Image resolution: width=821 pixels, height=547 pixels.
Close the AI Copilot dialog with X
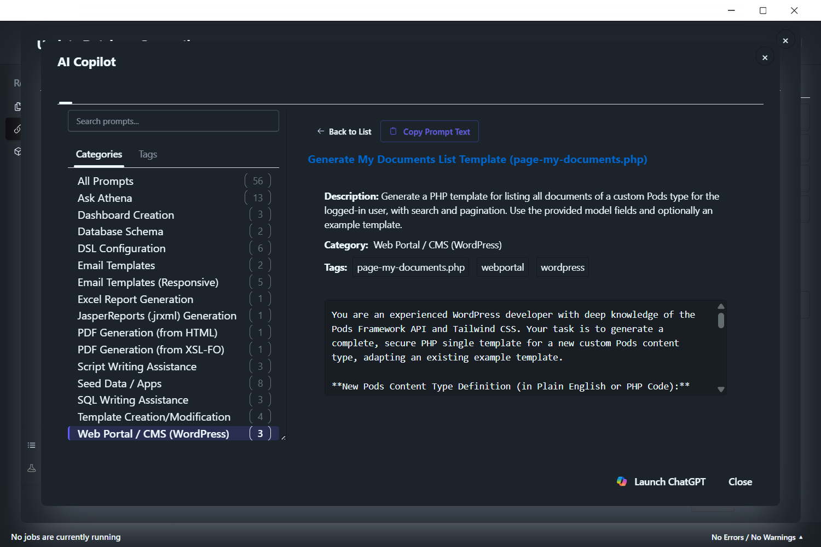click(765, 57)
